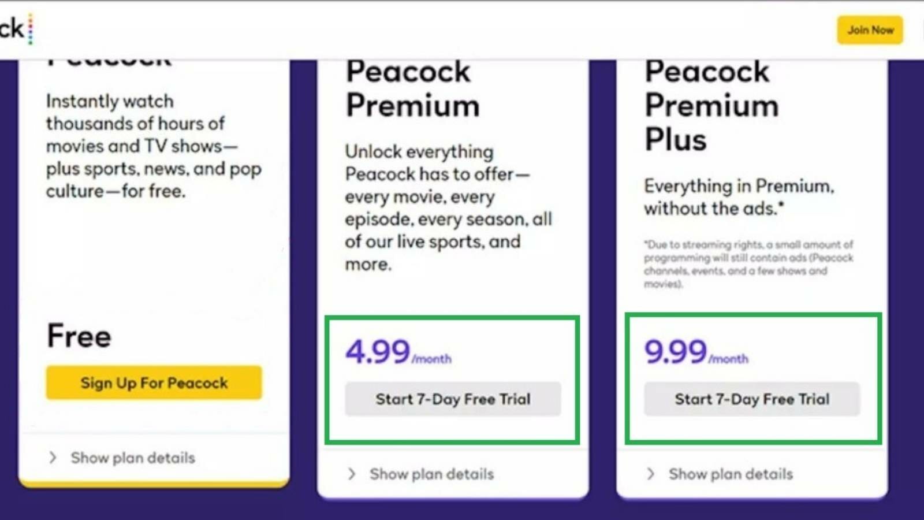Click the Premium Plus ads disclaimer footnote

tap(748, 264)
